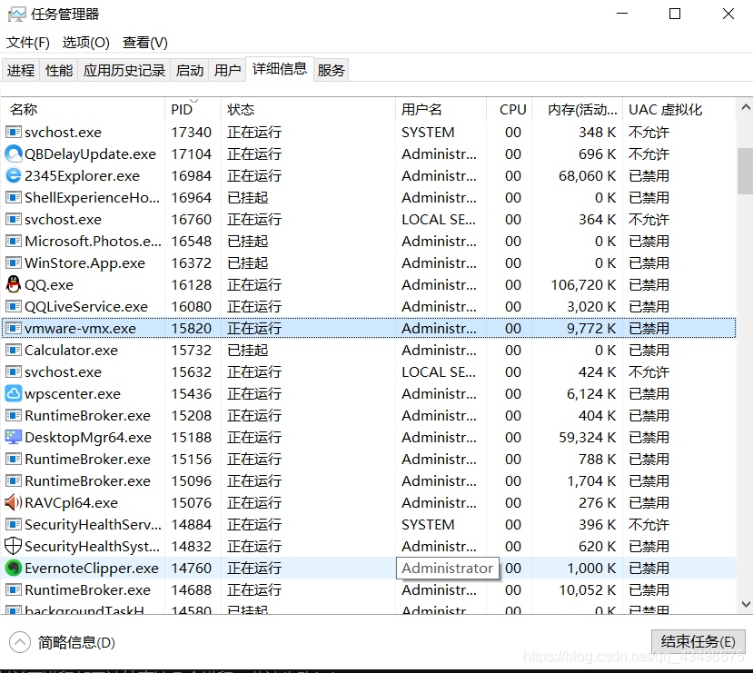
Task: Switch to the 服务 tab
Action: (331, 69)
